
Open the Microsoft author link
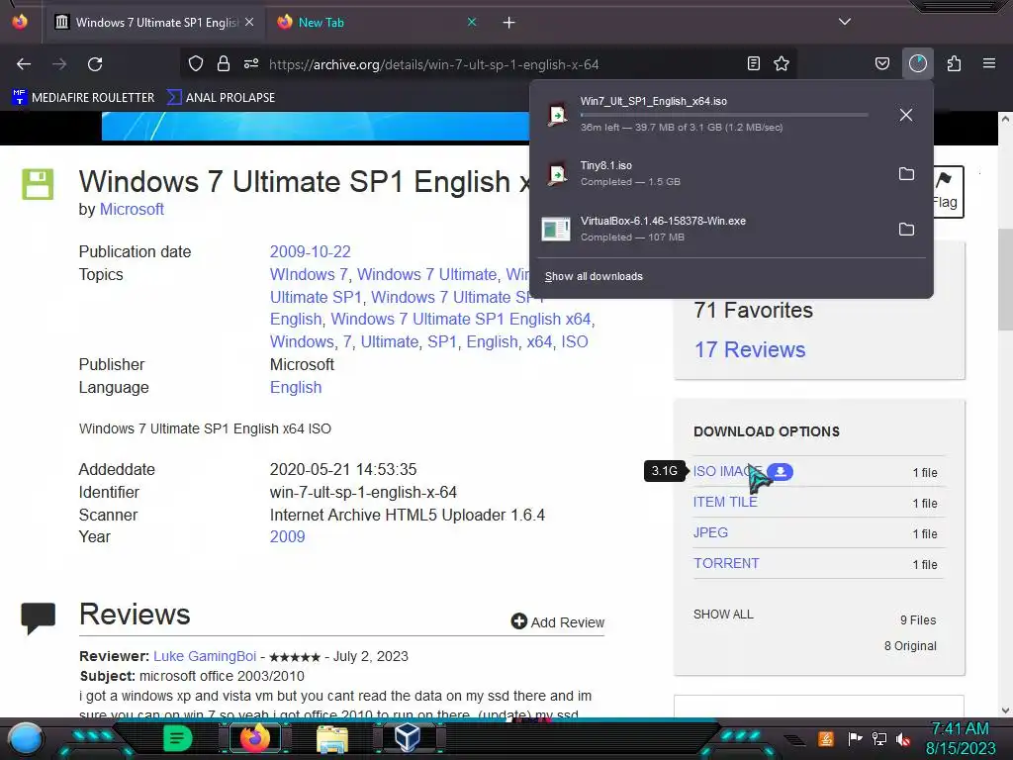click(x=132, y=210)
